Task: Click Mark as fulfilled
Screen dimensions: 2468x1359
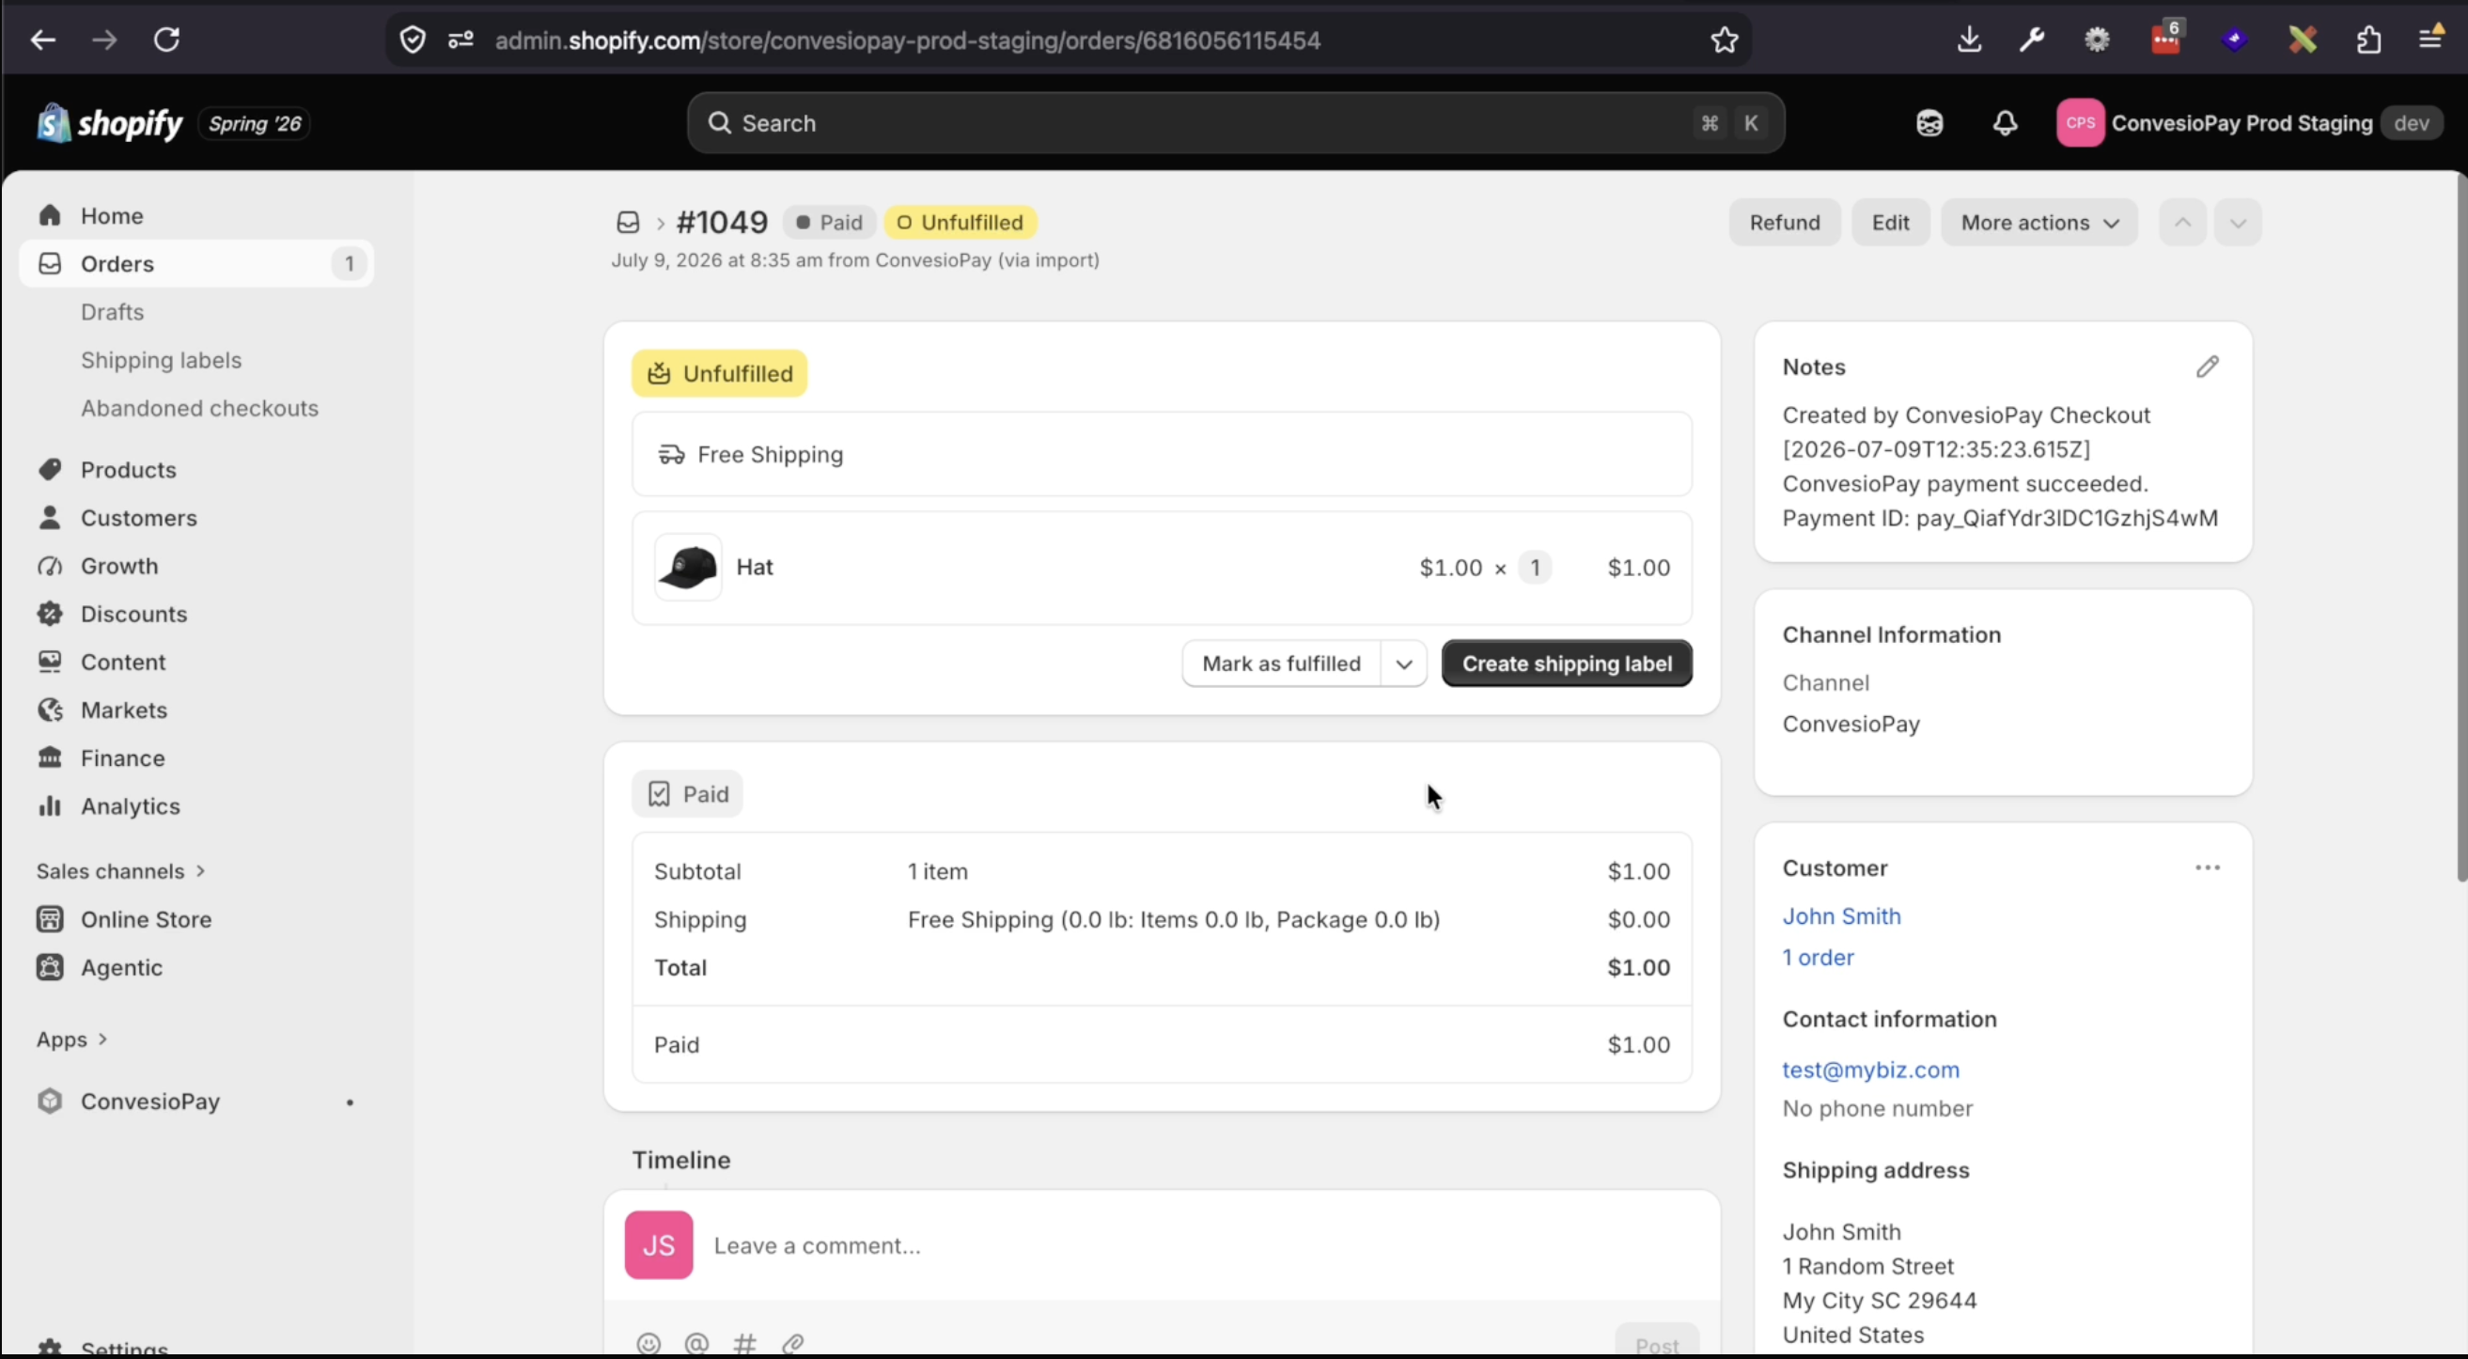Action: [x=1281, y=664]
